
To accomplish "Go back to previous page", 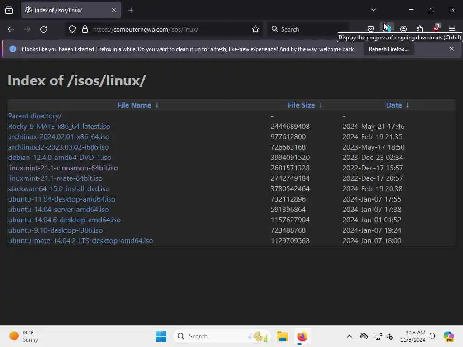I will [x=11, y=29].
